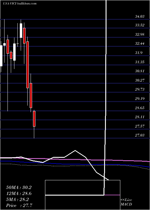This screenshot has height=210, width=150.
Task: Click the 28.11 price axis label
Action: (140, 117)
